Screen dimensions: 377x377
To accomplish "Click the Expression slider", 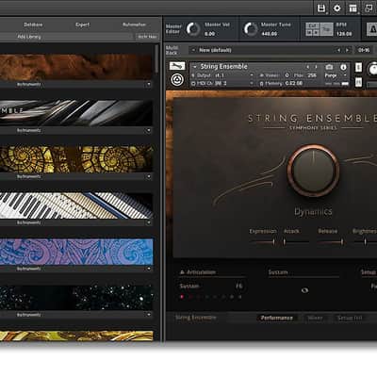I will (x=263, y=242).
